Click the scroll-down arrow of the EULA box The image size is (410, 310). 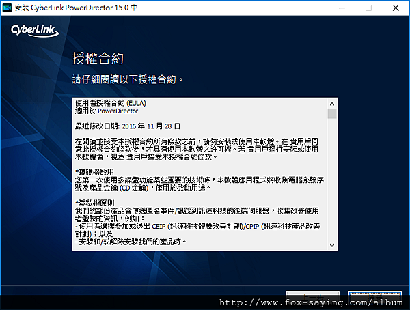pyautogui.click(x=332, y=245)
